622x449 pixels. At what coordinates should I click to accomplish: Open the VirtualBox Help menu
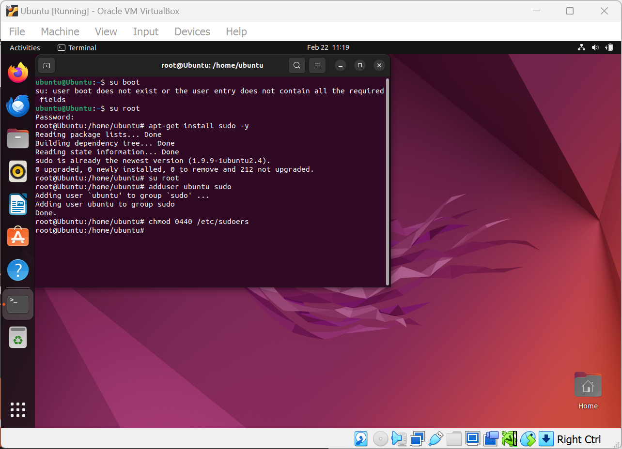(x=236, y=31)
